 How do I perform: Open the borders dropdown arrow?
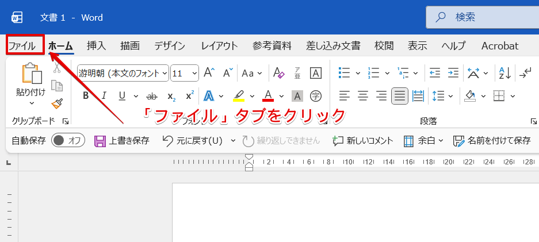click(513, 96)
